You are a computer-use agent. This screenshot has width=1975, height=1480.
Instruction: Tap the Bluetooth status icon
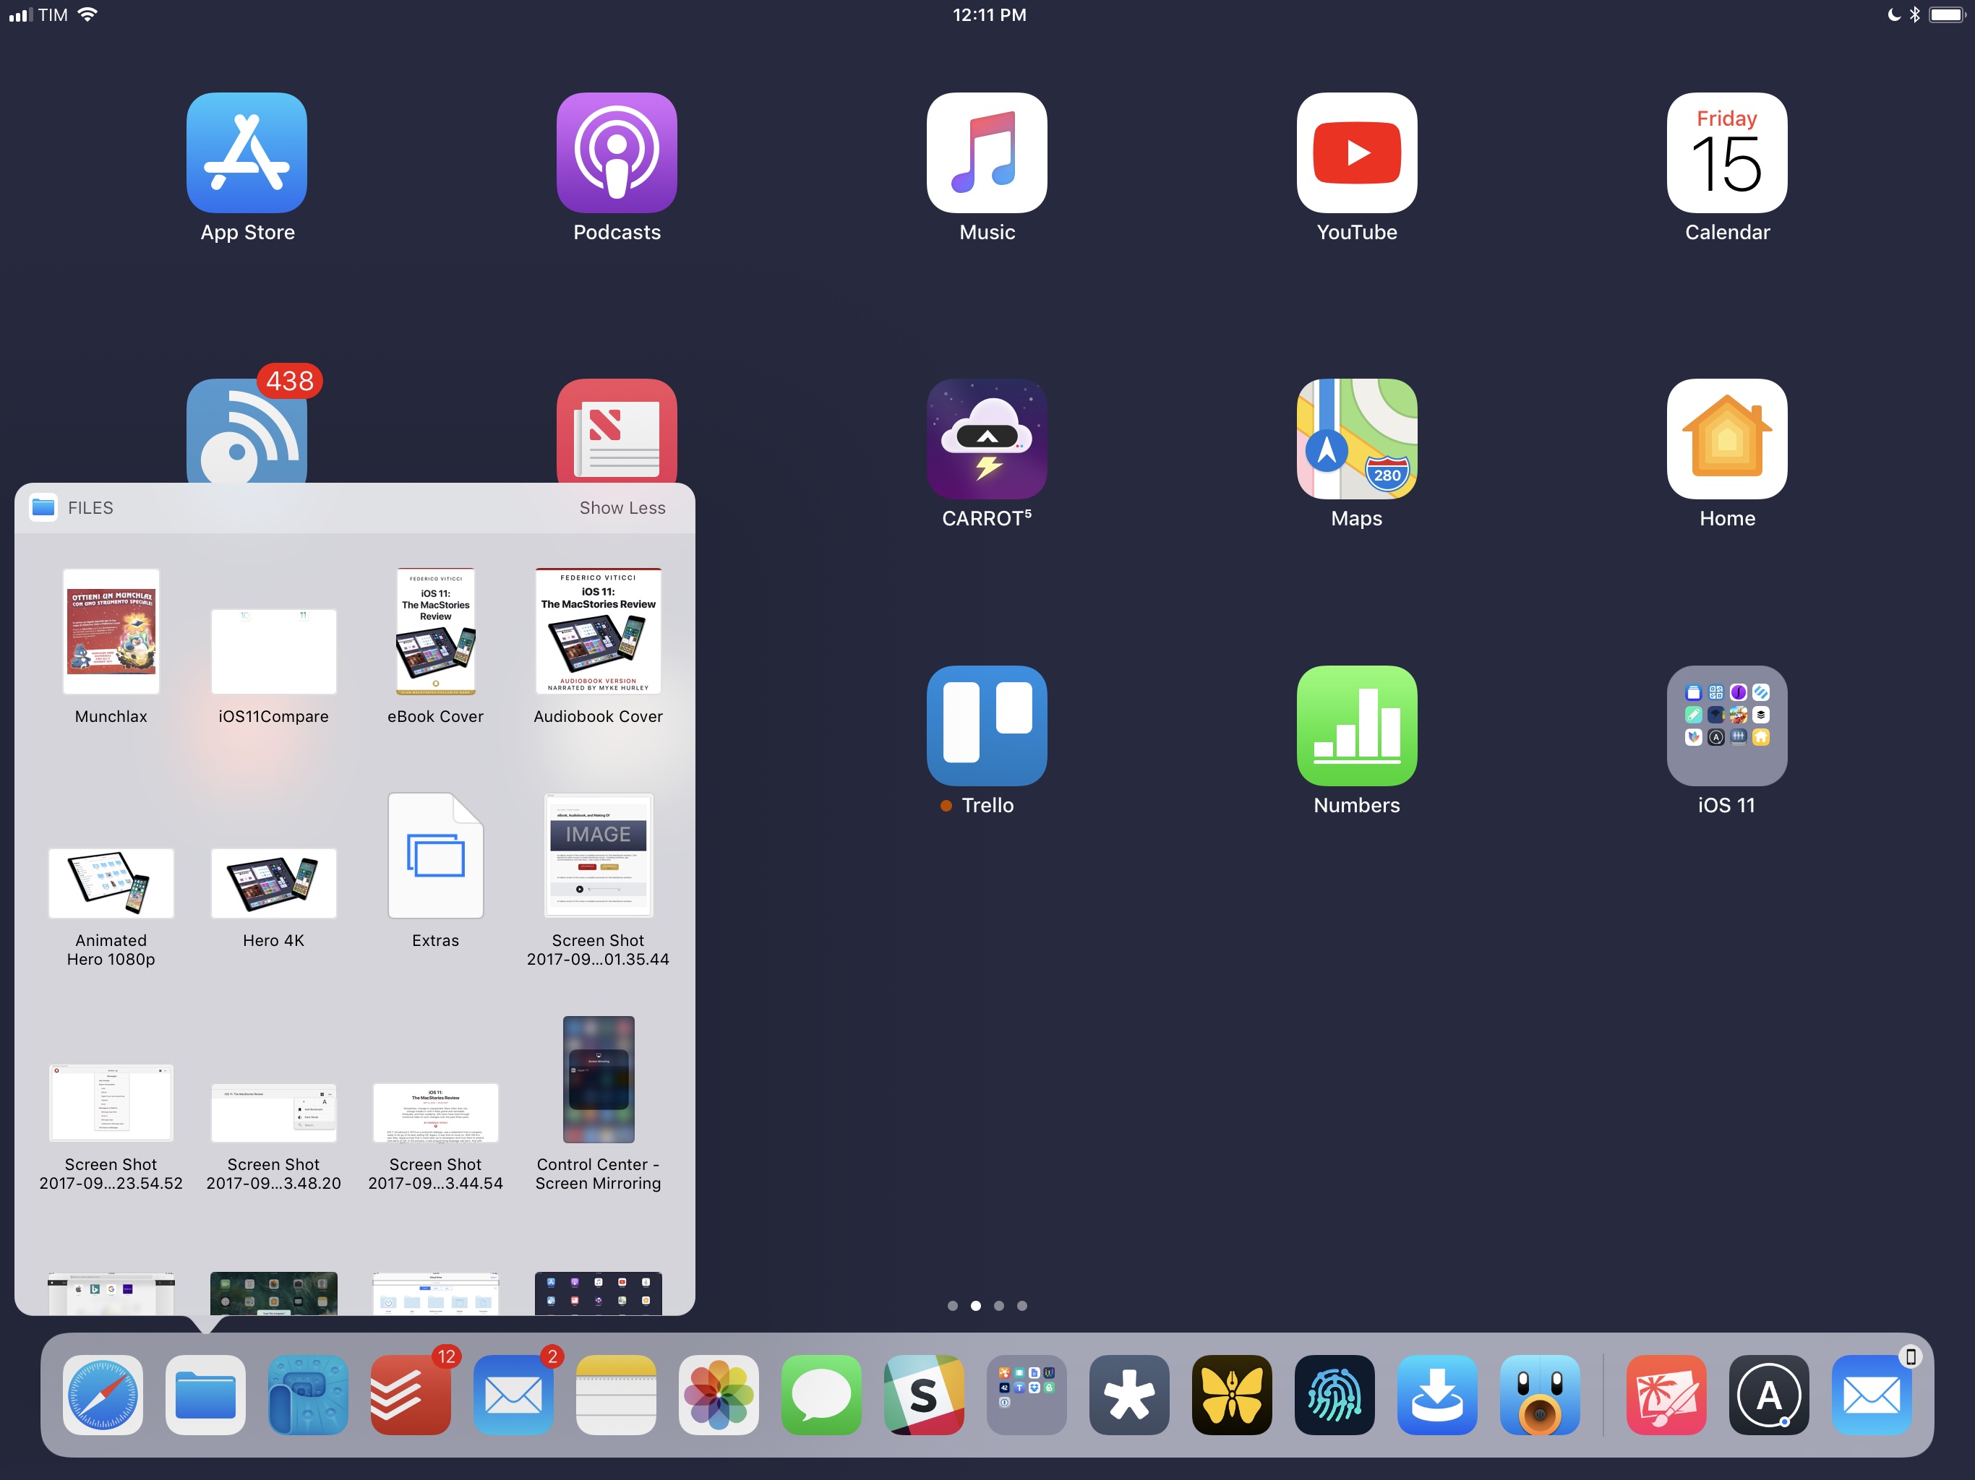1914,15
